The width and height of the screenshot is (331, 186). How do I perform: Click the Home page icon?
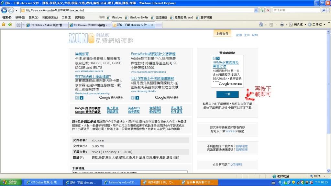261,25
